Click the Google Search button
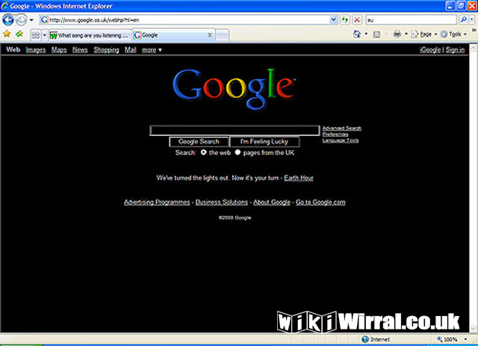 [199, 141]
